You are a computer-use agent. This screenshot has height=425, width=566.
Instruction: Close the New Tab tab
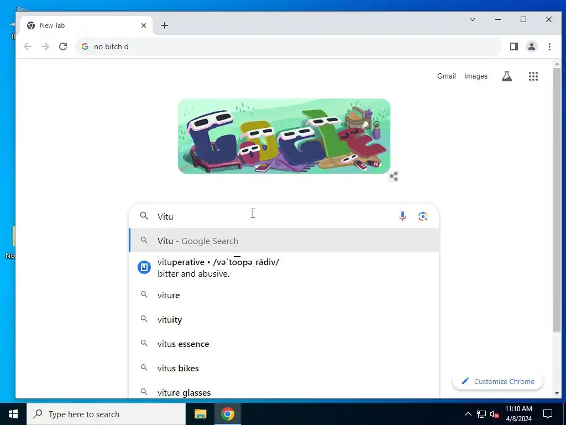coord(144,25)
